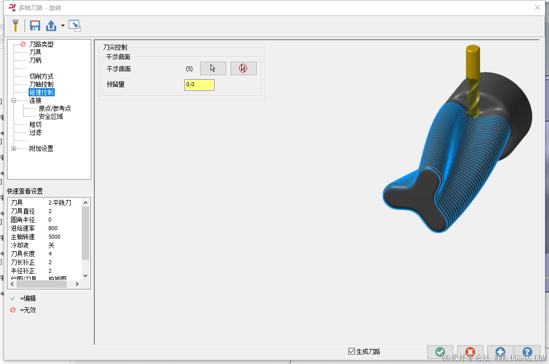The image size is (549, 364).
Task: Select 安全区域 tree item
Action: [x=51, y=116]
